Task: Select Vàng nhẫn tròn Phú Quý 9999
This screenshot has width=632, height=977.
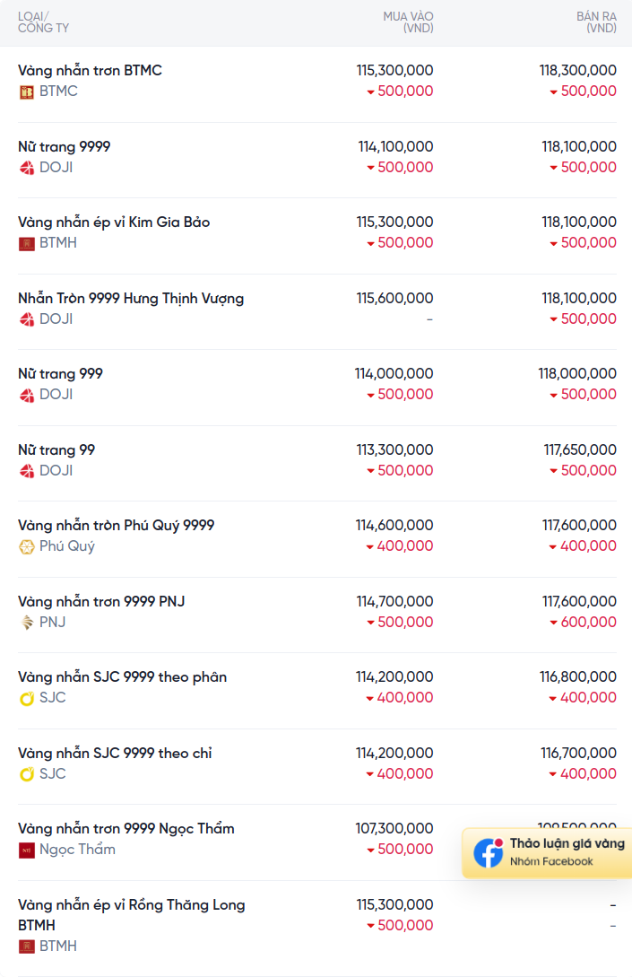Action: pyautogui.click(x=116, y=525)
